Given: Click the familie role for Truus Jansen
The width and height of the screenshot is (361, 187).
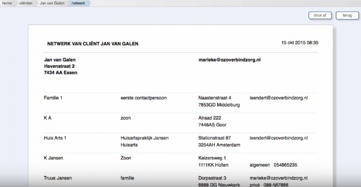Looking at the screenshot, I should click(x=127, y=178).
